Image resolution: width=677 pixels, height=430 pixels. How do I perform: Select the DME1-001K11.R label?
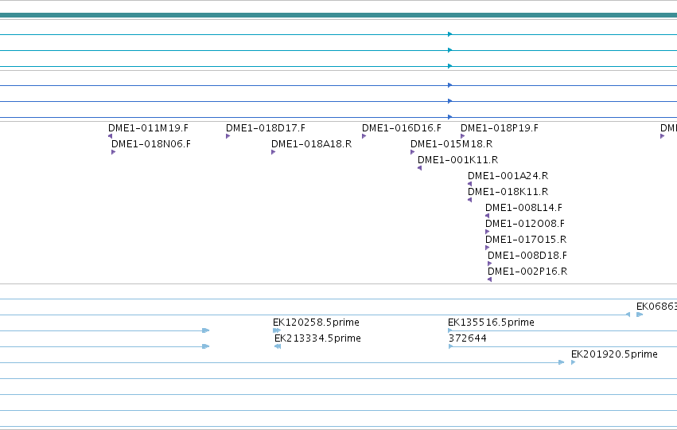point(457,160)
